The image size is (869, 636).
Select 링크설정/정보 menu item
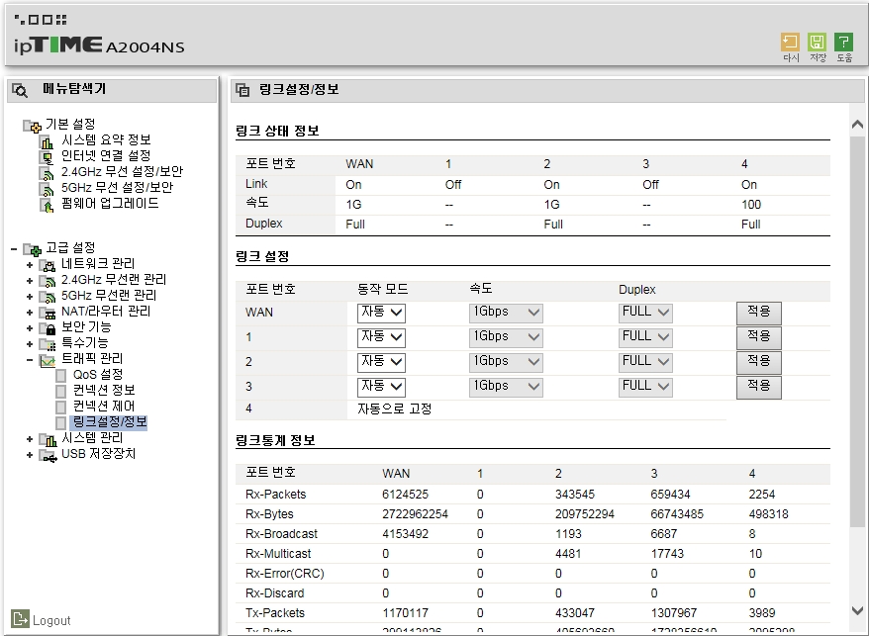[x=109, y=422]
